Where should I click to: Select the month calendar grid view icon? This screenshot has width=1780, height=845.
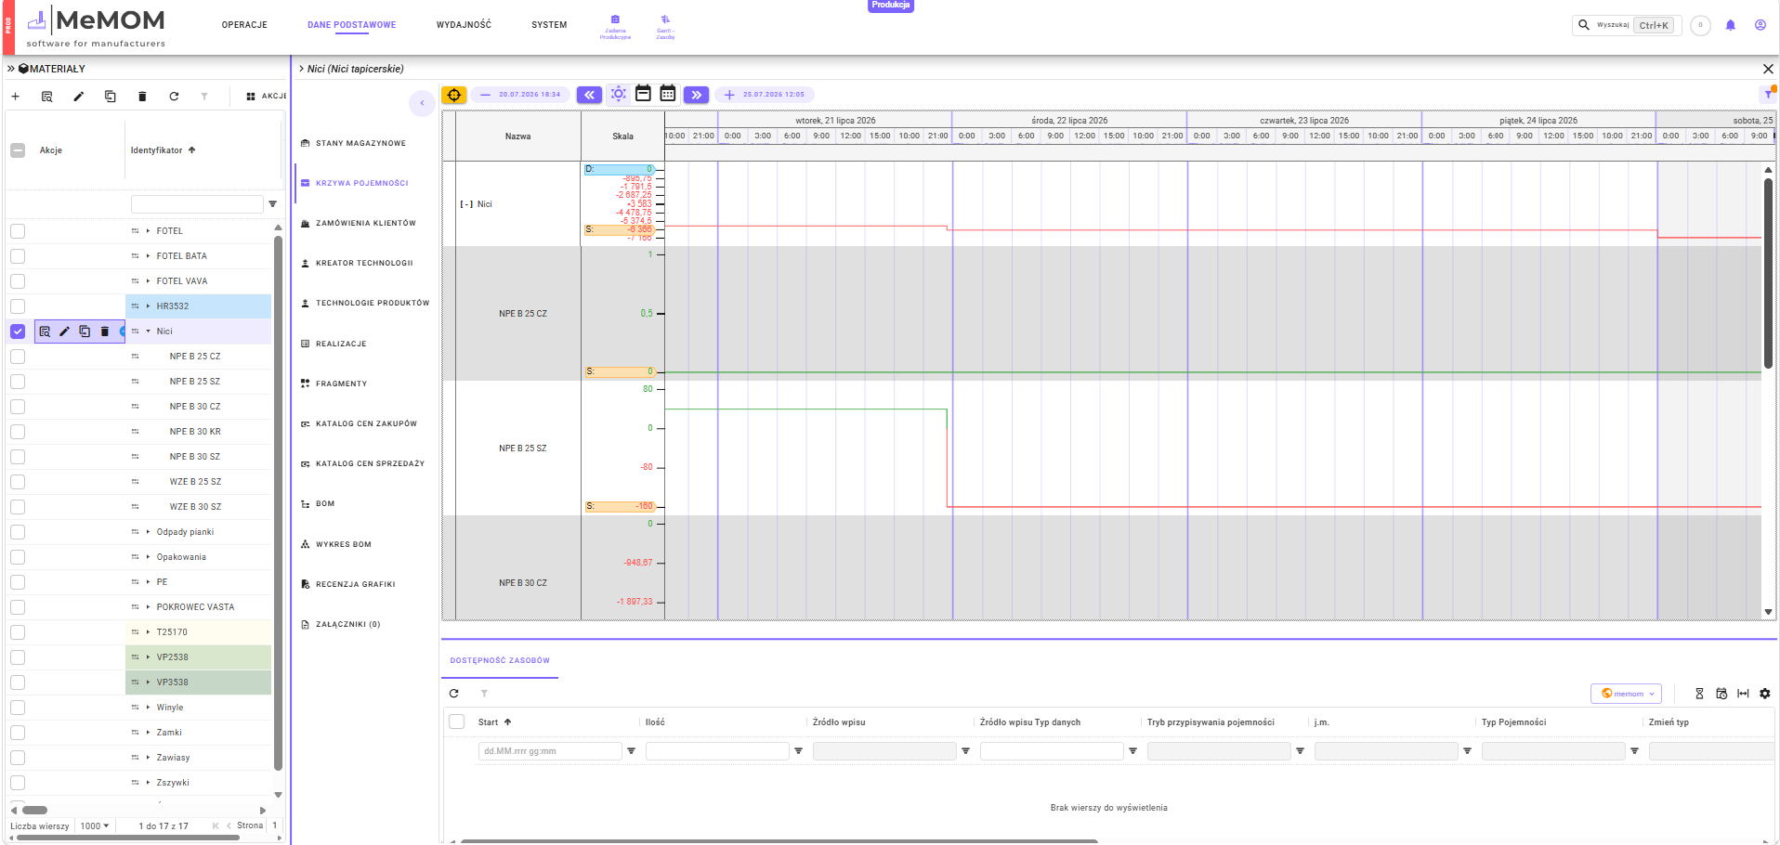[x=668, y=93]
